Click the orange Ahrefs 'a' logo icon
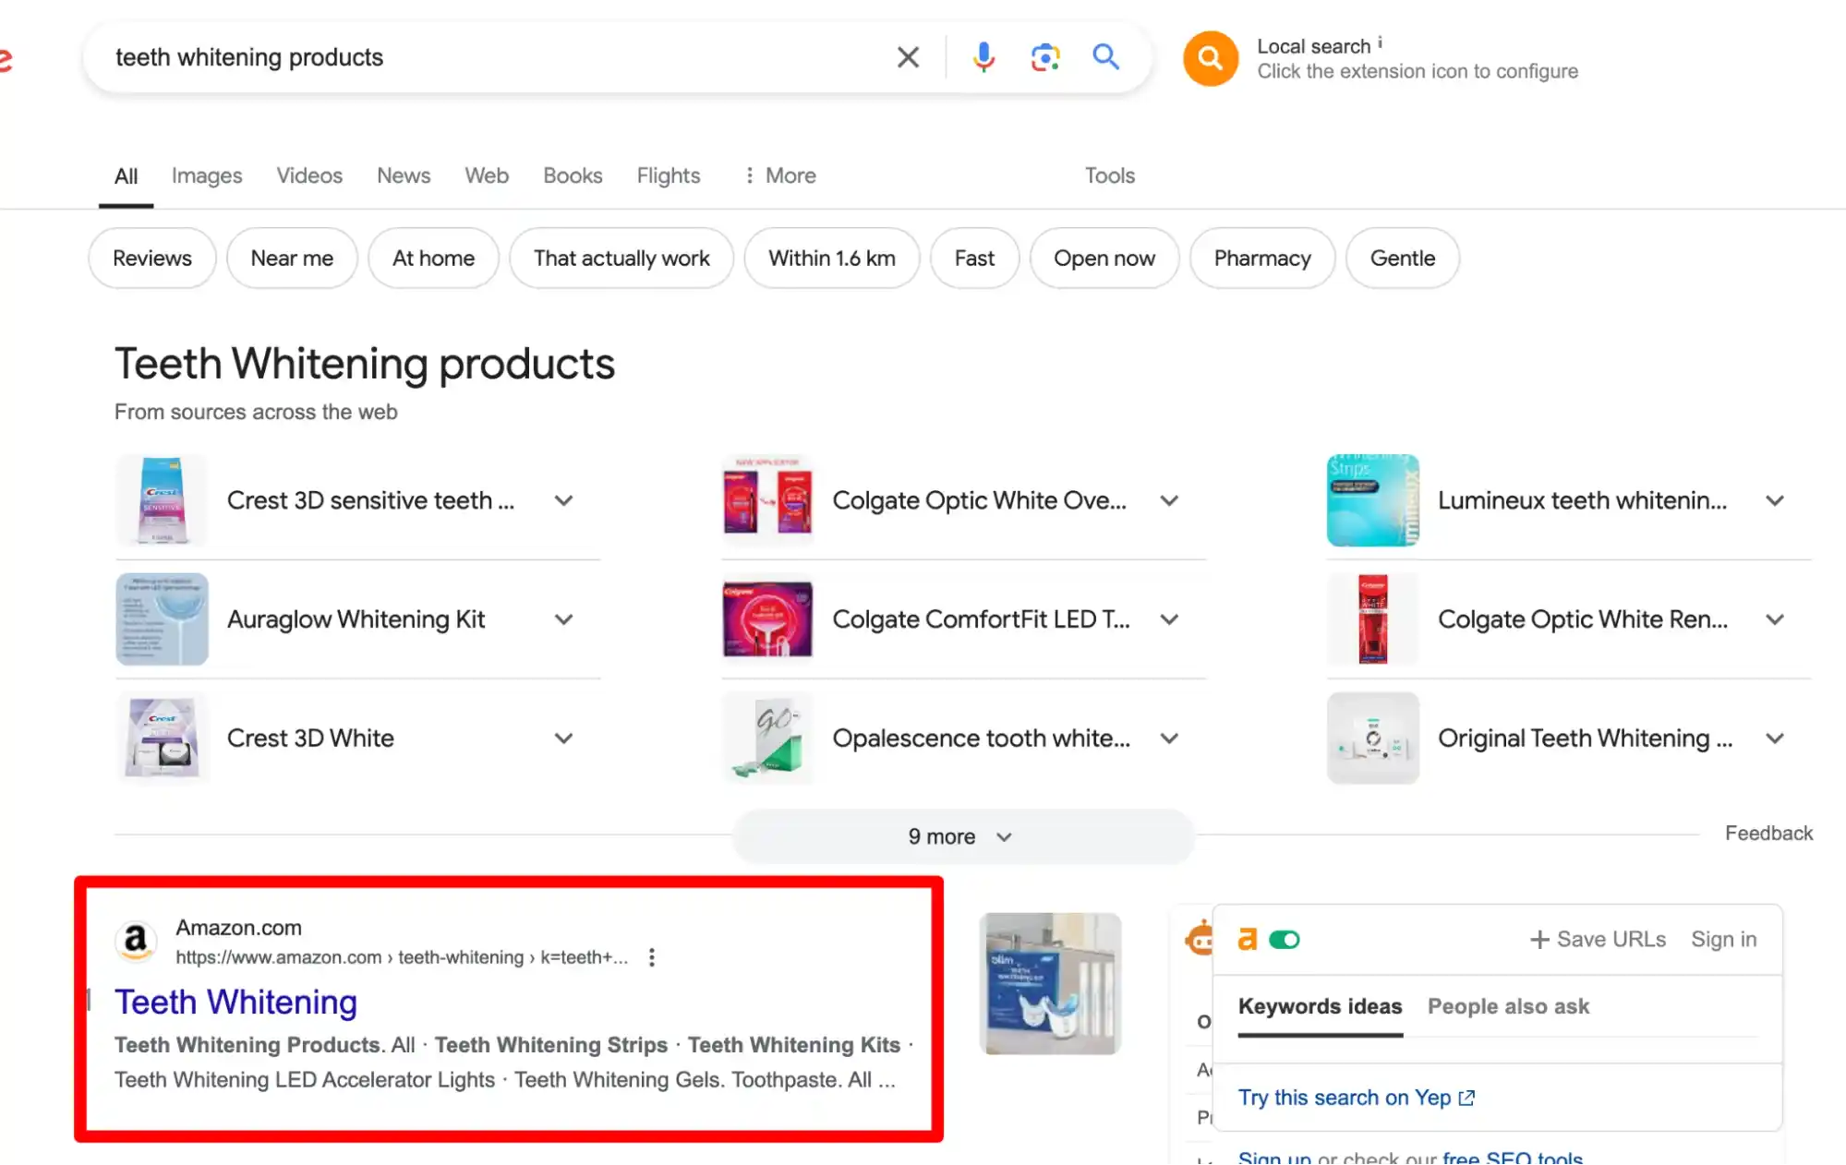This screenshot has width=1846, height=1165. (1247, 939)
